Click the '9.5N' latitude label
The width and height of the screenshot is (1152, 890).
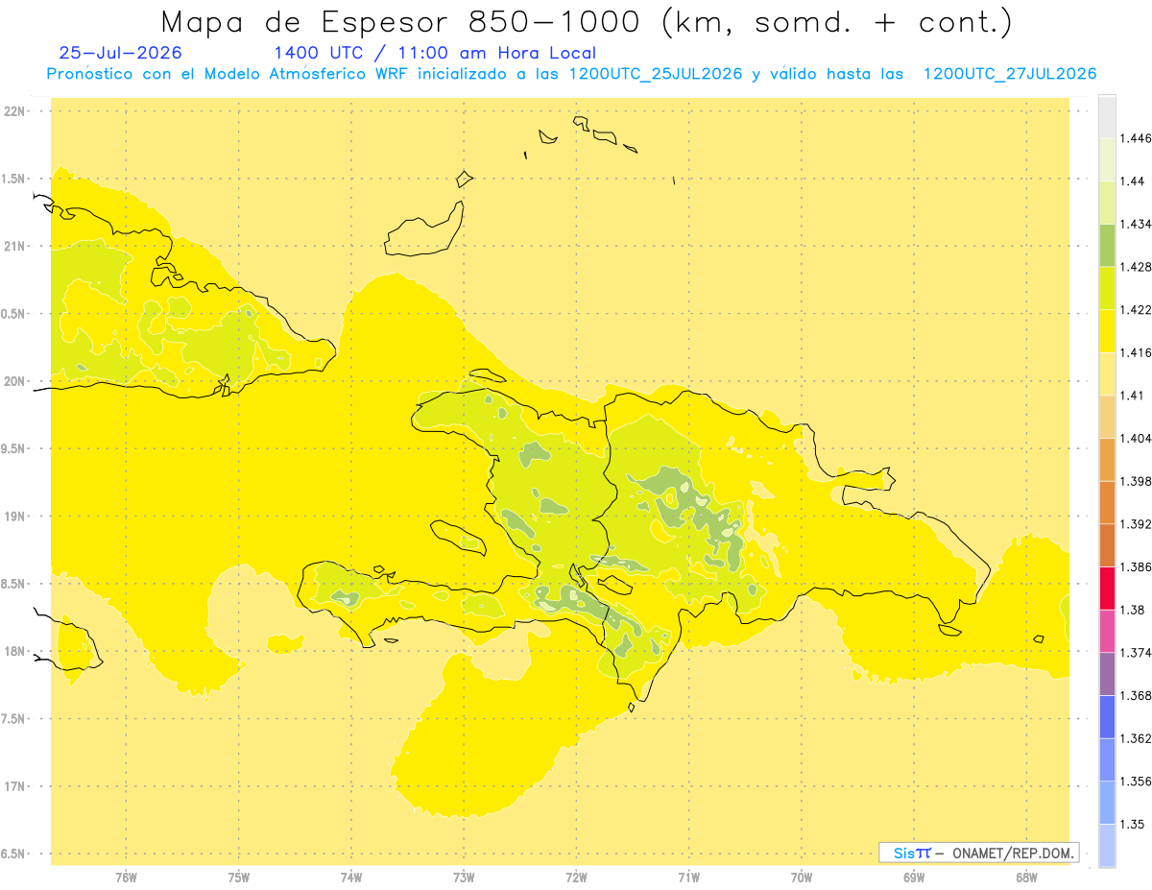[14, 448]
